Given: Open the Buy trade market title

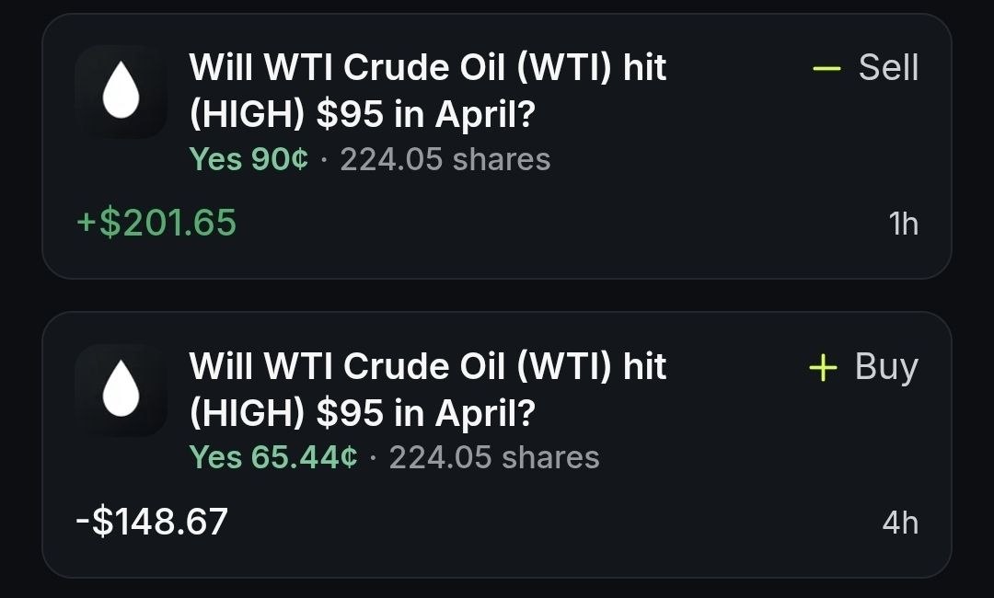Looking at the screenshot, I should (427, 389).
